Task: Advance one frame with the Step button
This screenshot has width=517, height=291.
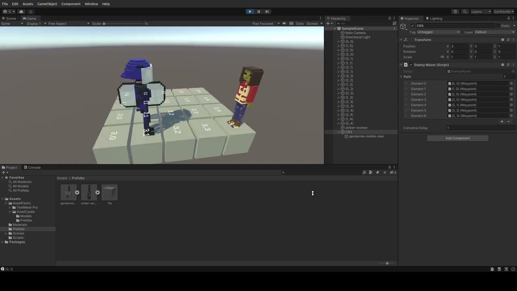Action: 267,12
